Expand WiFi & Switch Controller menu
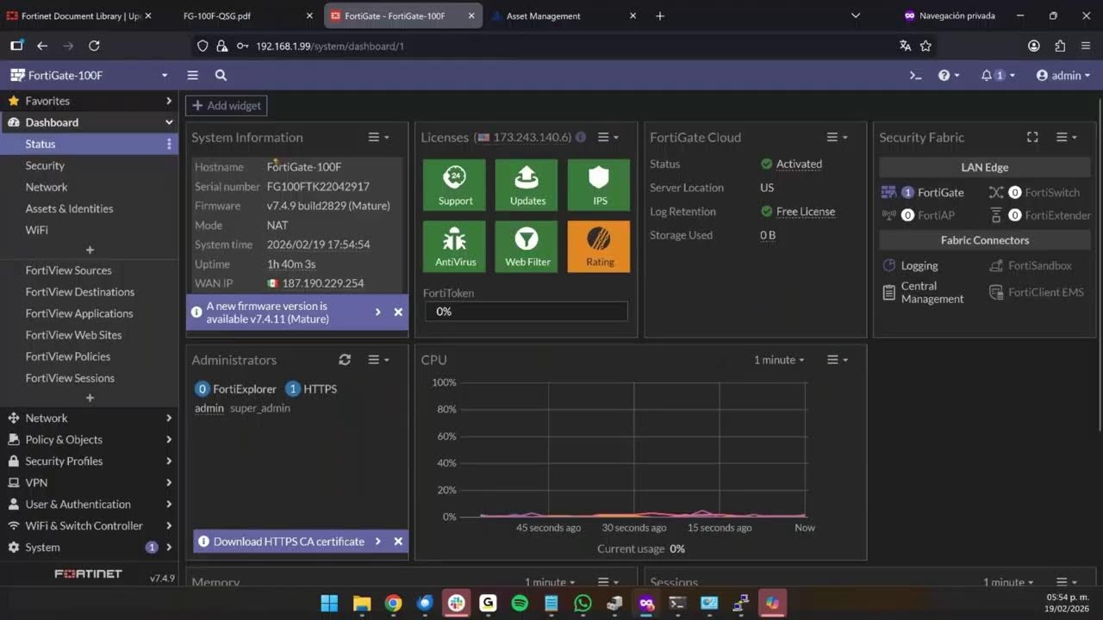Screen dimensions: 1103x620 coord(90,526)
